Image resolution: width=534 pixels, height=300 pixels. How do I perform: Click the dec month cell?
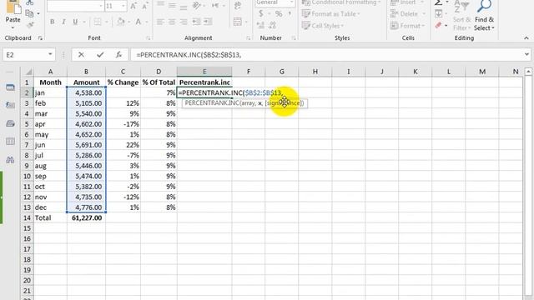[x=50, y=207]
